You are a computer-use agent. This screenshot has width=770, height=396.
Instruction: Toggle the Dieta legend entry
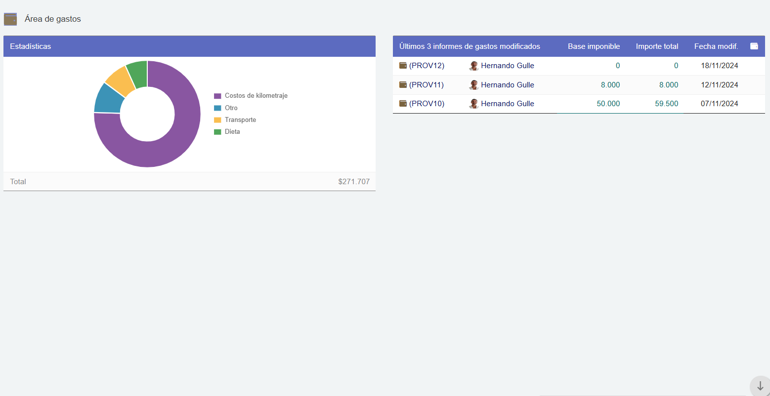[x=232, y=132]
